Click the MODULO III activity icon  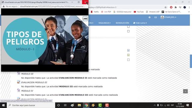click(x=19, y=73)
